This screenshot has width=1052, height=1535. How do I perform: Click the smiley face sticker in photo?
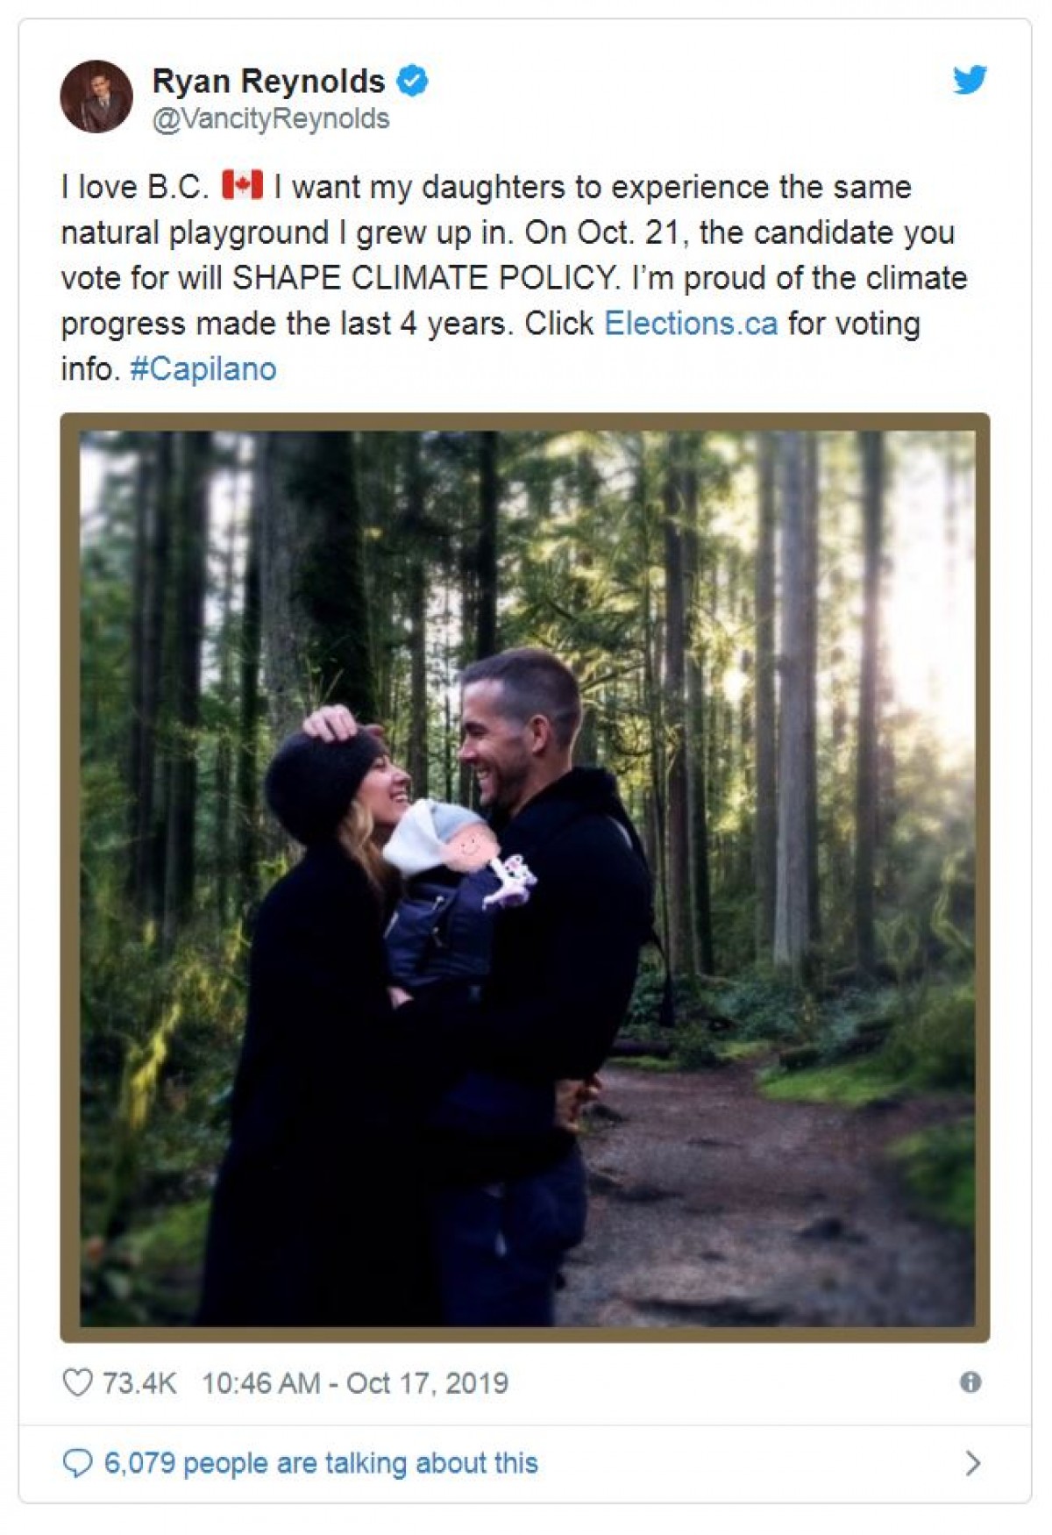click(469, 846)
